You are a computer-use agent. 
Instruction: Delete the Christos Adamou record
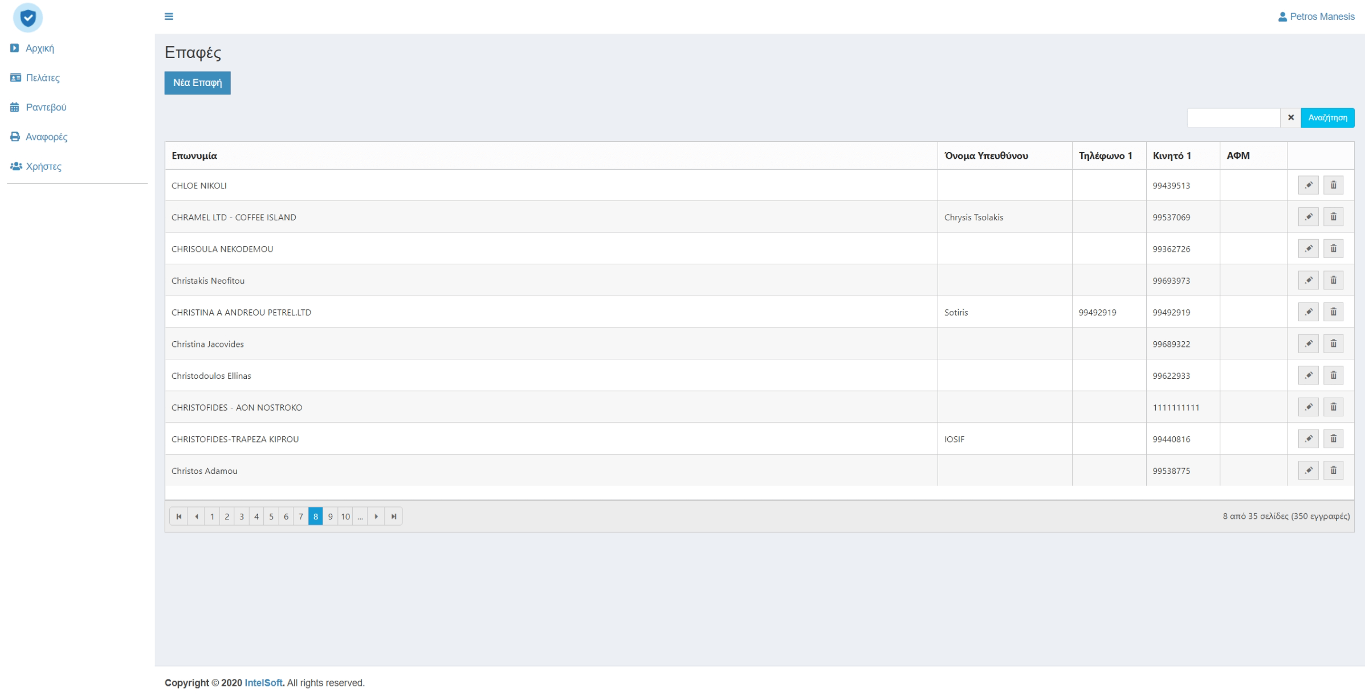pos(1333,470)
